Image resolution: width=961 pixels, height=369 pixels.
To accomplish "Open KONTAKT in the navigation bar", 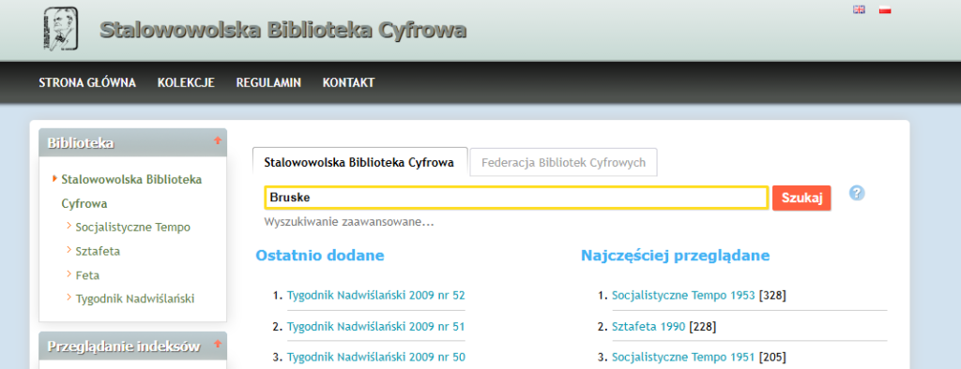I will [x=348, y=82].
